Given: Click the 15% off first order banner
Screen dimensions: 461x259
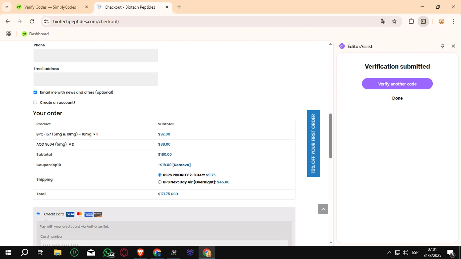Looking at the screenshot, I should click(x=313, y=143).
